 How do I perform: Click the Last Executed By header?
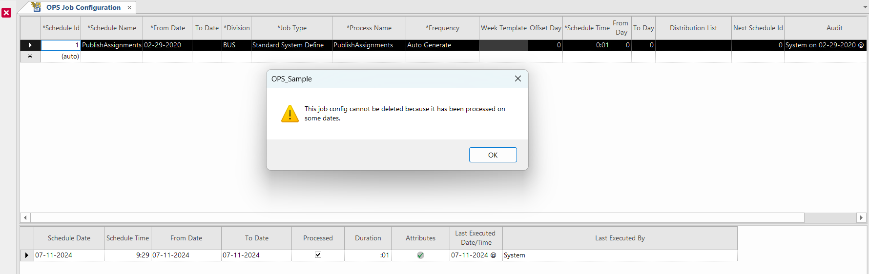[620, 238]
